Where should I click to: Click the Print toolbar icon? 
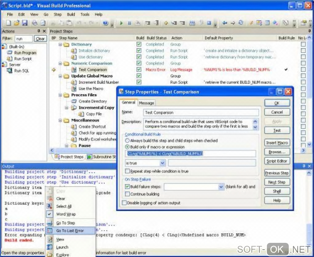(x=35, y=23)
